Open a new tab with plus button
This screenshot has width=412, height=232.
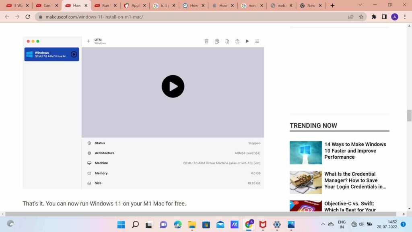[x=332, y=5]
